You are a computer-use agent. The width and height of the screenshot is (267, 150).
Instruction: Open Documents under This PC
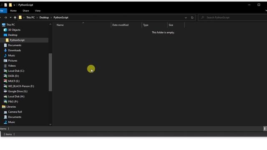[15, 45]
